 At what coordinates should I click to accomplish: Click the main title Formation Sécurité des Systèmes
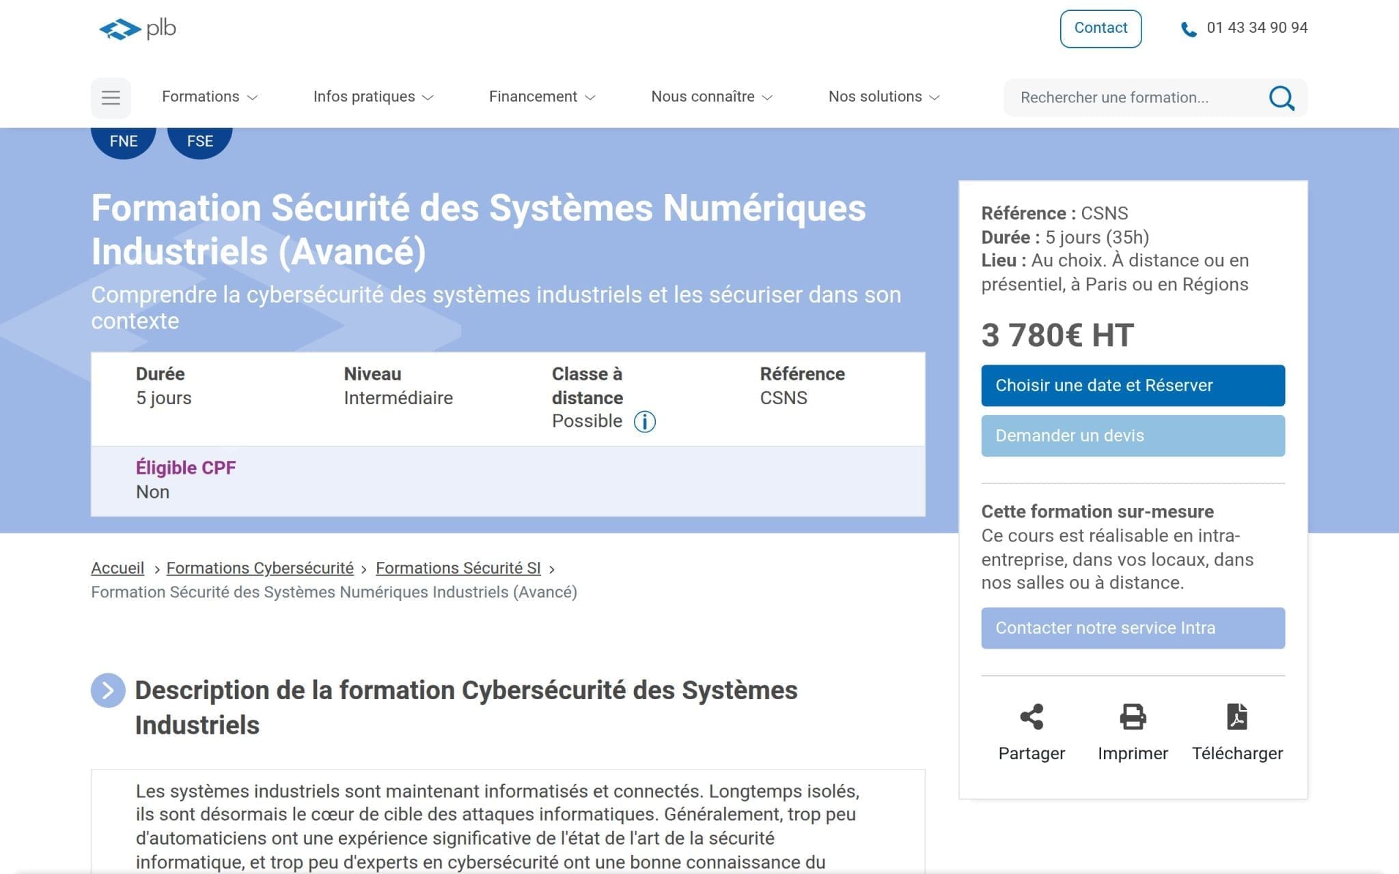478,229
